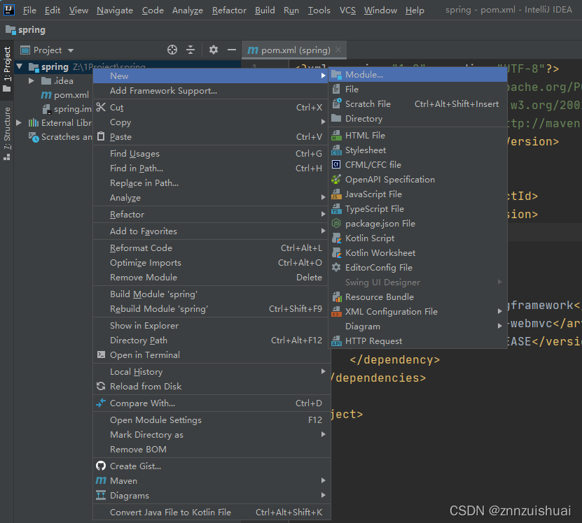Click the locate/select opened file crosshair icon
This screenshot has width=582, height=523.
(x=172, y=50)
